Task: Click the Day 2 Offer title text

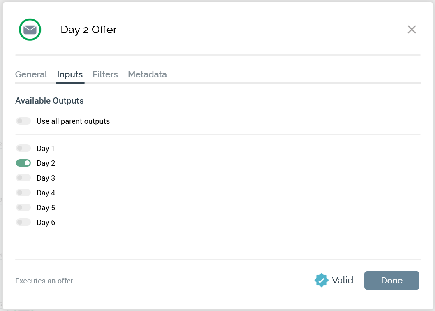Action: 89,30
